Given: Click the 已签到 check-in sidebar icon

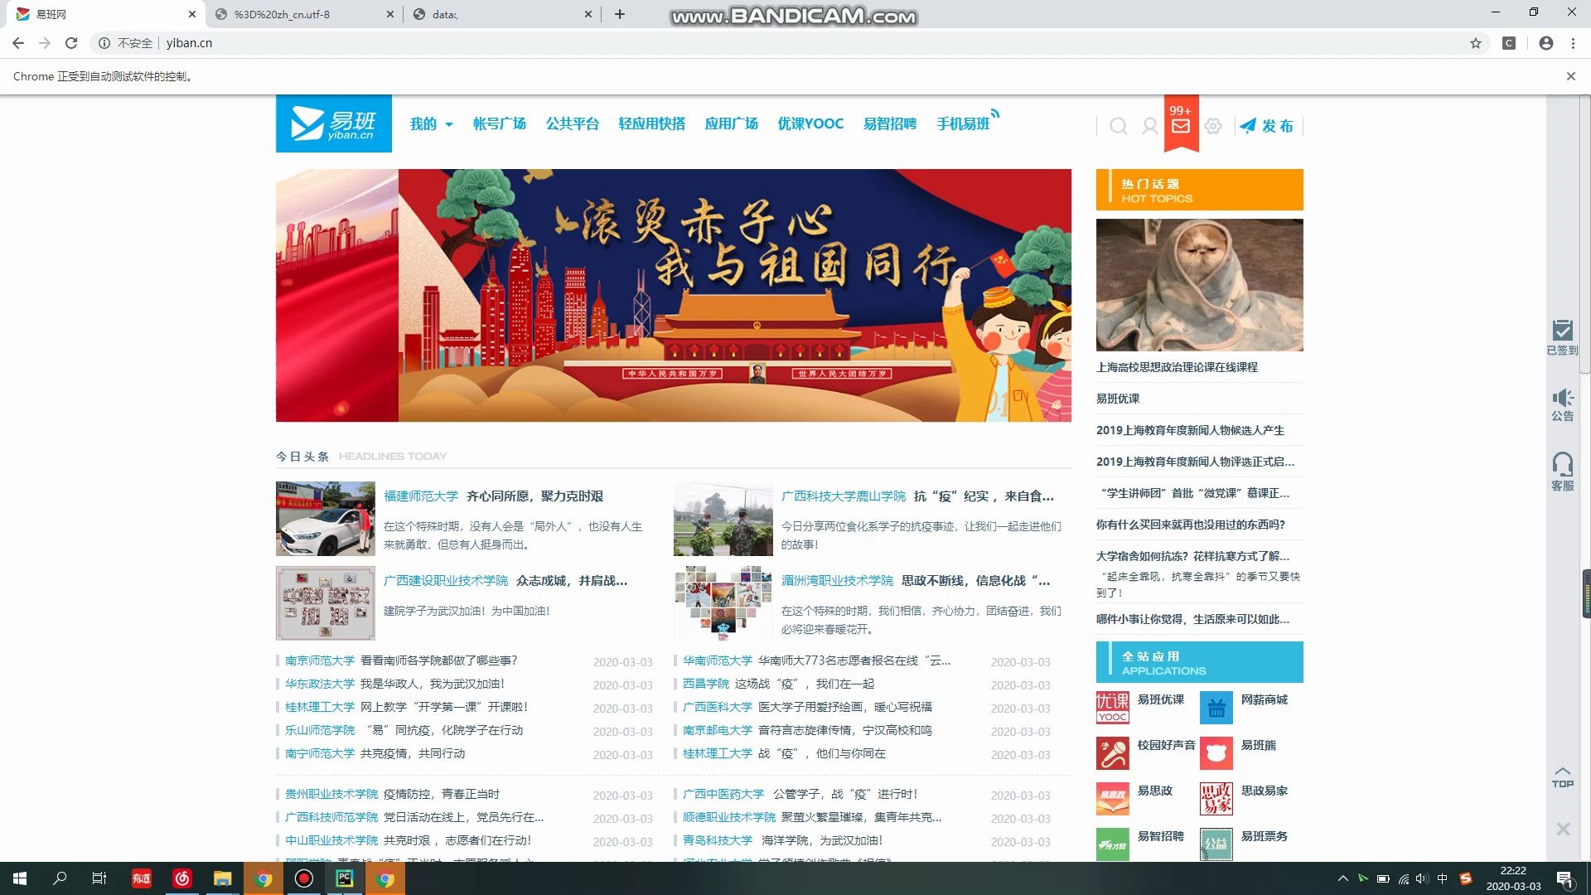Looking at the screenshot, I should click(x=1562, y=337).
